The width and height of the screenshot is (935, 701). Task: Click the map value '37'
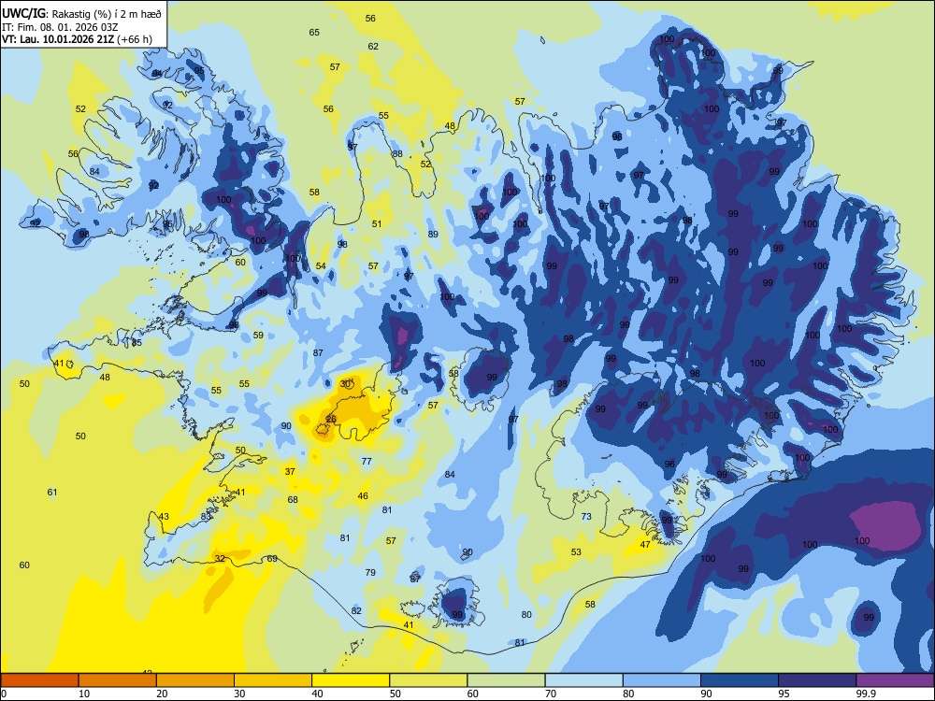click(x=290, y=471)
